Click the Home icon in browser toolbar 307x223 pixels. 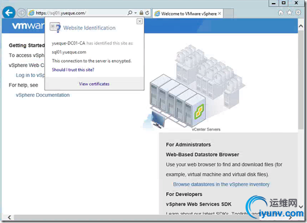[281, 12]
